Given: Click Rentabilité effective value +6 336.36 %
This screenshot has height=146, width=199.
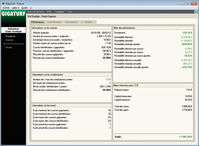Looking at the screenshot, I should [187, 37].
